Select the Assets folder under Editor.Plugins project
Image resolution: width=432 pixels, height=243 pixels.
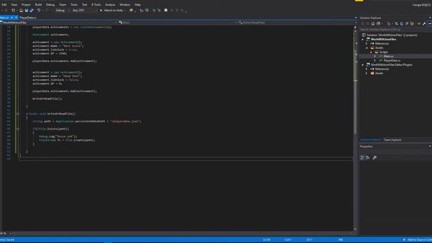click(379, 74)
